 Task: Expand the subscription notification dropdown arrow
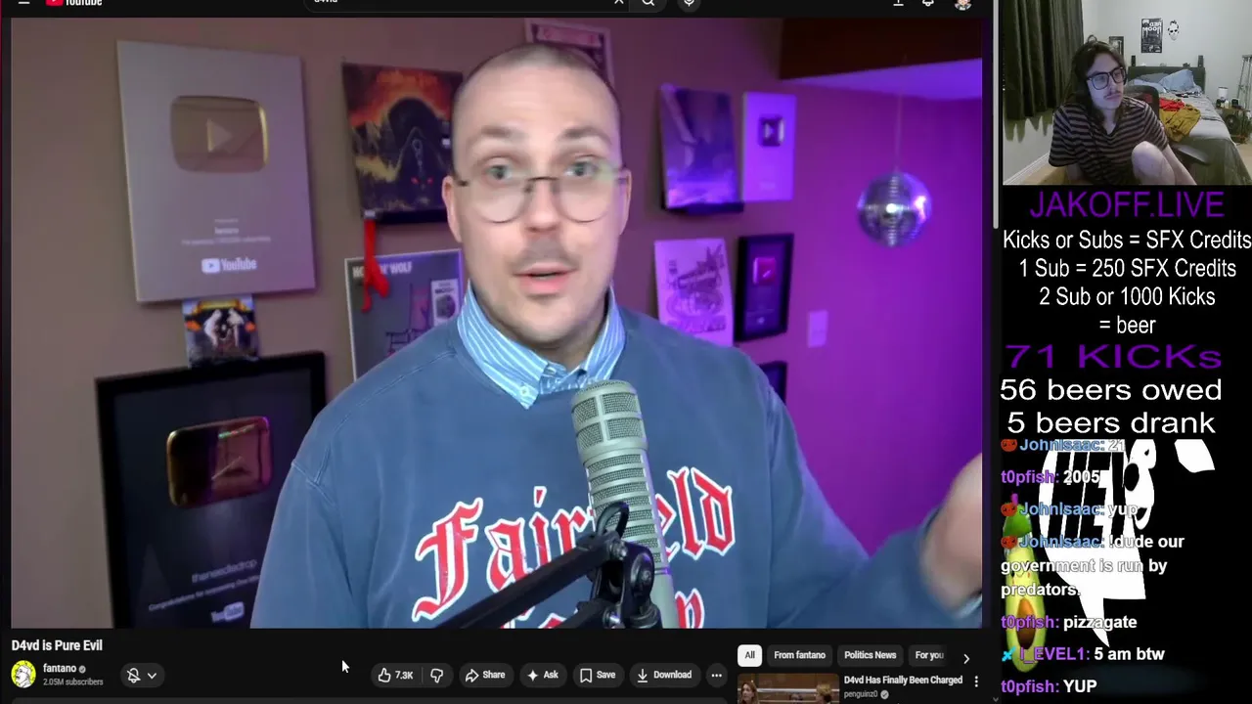pyautogui.click(x=152, y=675)
